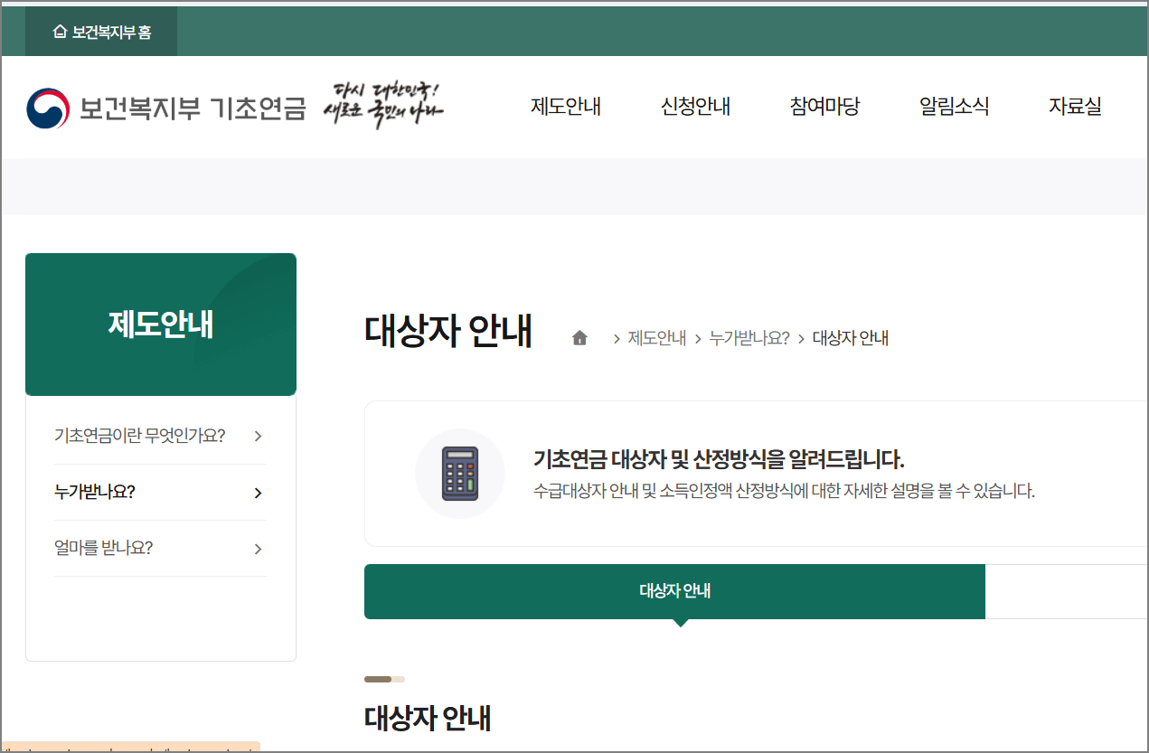This screenshot has height=753, width=1149.
Task: Click the home icon in the breadcrumb
Action: [579, 336]
